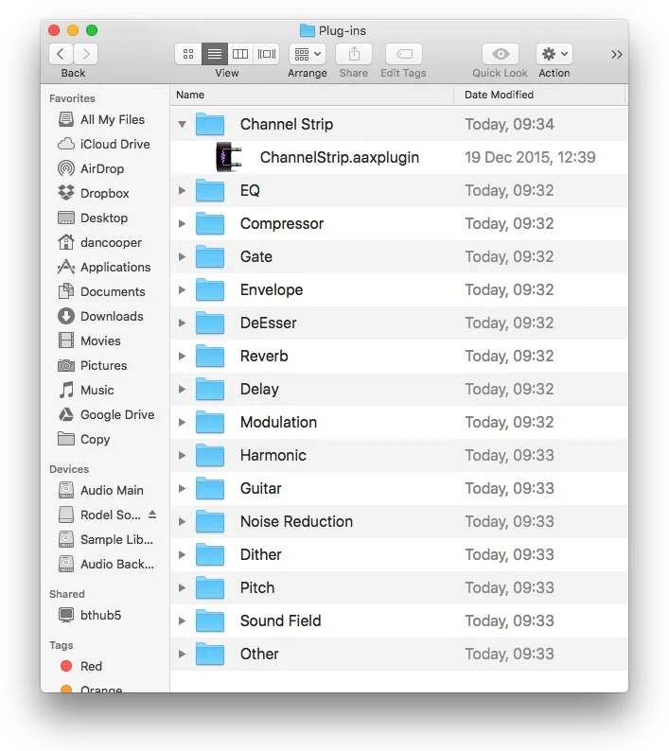Expand the EQ folder
The image size is (669, 751).
coord(182,191)
